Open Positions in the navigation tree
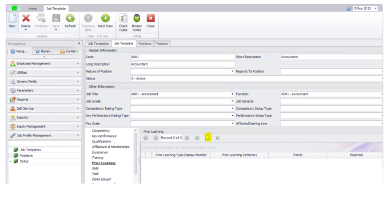The height and width of the screenshot is (206, 388). pyautogui.click(x=26, y=155)
